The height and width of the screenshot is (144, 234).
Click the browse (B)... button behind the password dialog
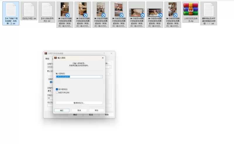(x=108, y=63)
